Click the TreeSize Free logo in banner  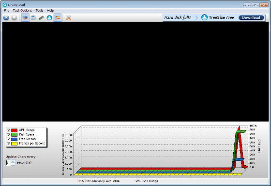[x=204, y=17]
